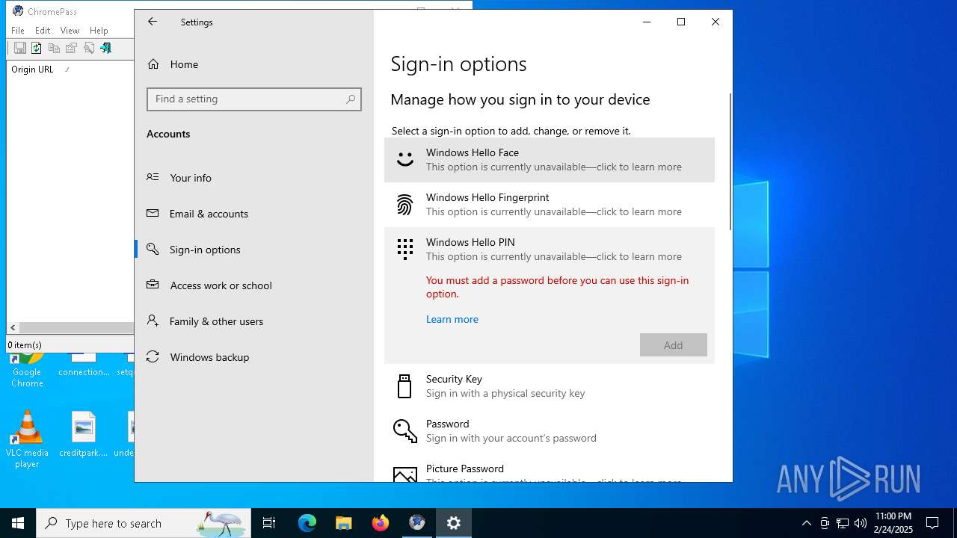Show hidden tray icons chevron
The image size is (957, 538).
coord(806,523)
